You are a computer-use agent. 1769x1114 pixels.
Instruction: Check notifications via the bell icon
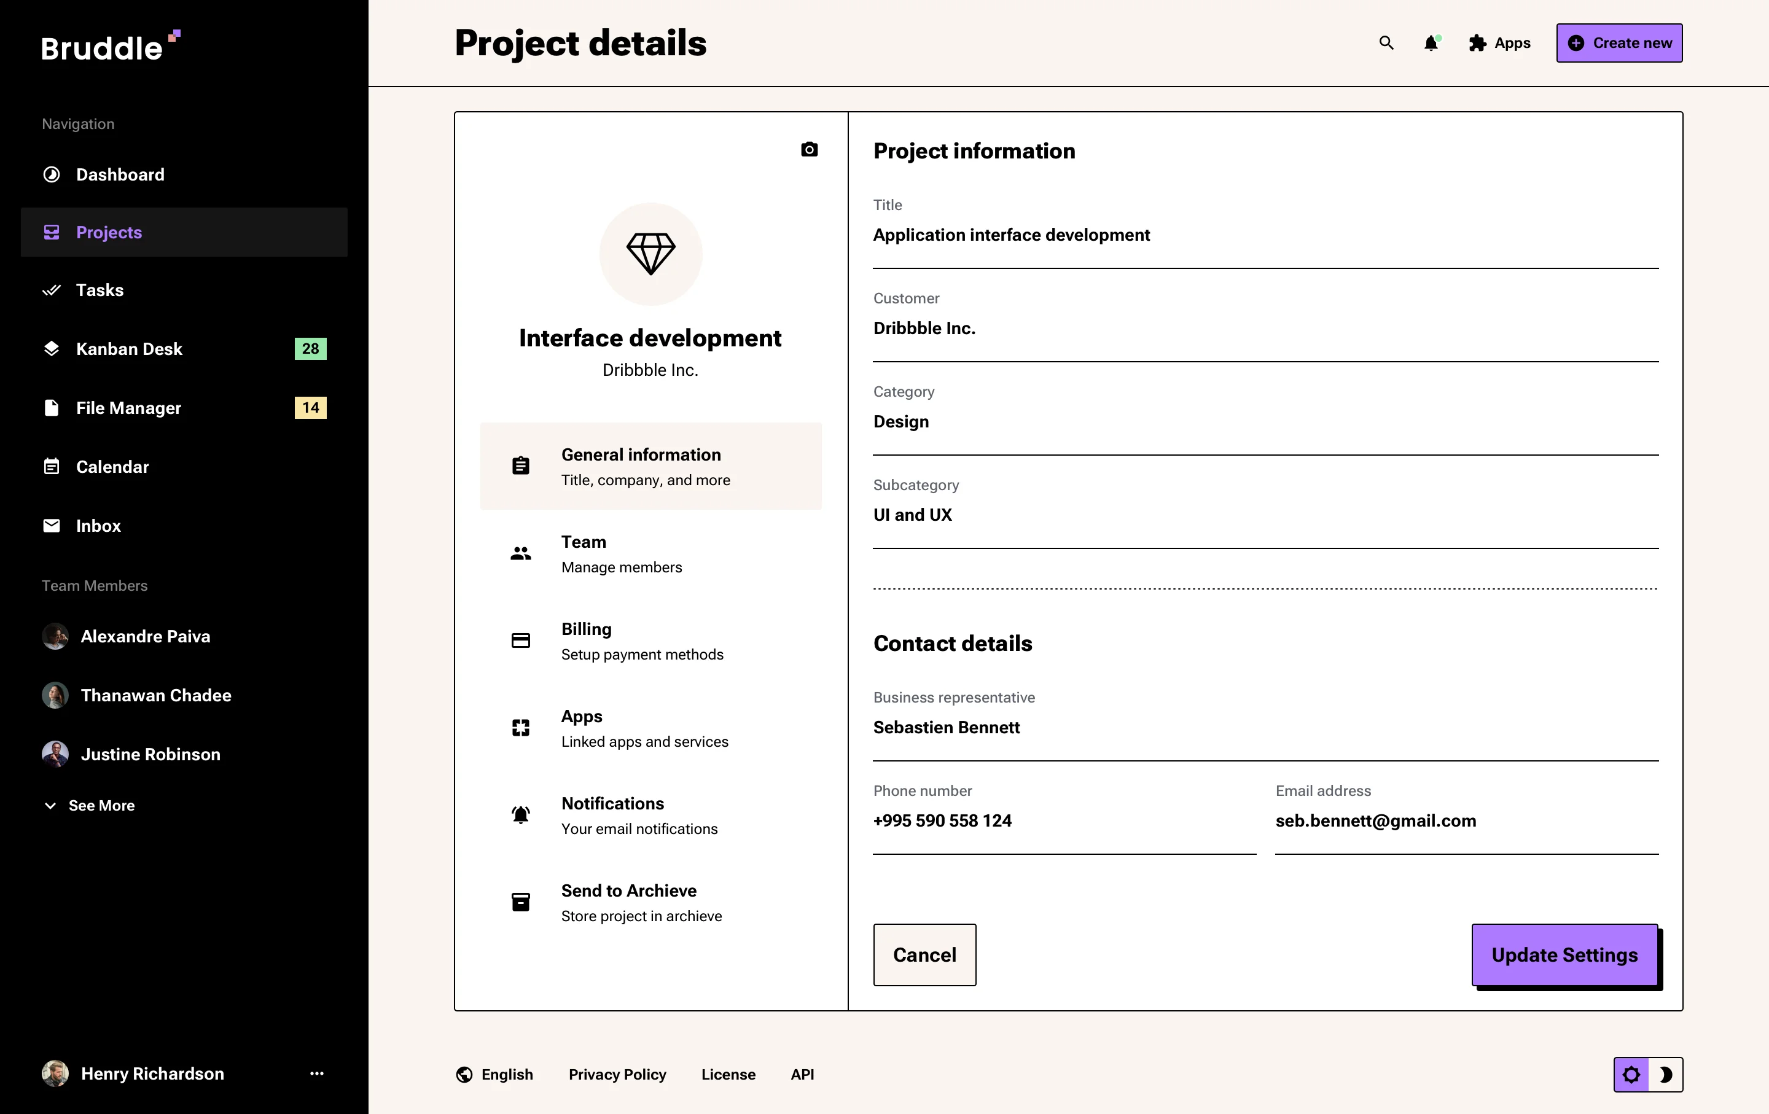coord(1429,44)
